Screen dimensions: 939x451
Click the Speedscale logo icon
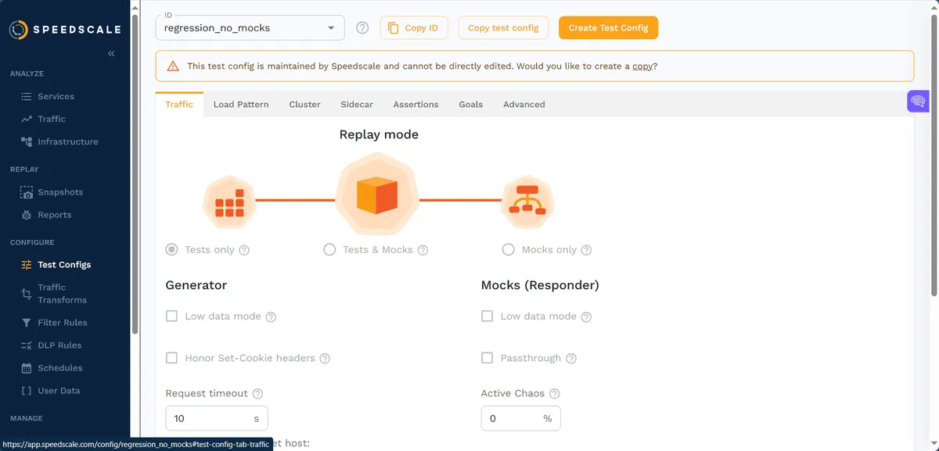coord(19,30)
